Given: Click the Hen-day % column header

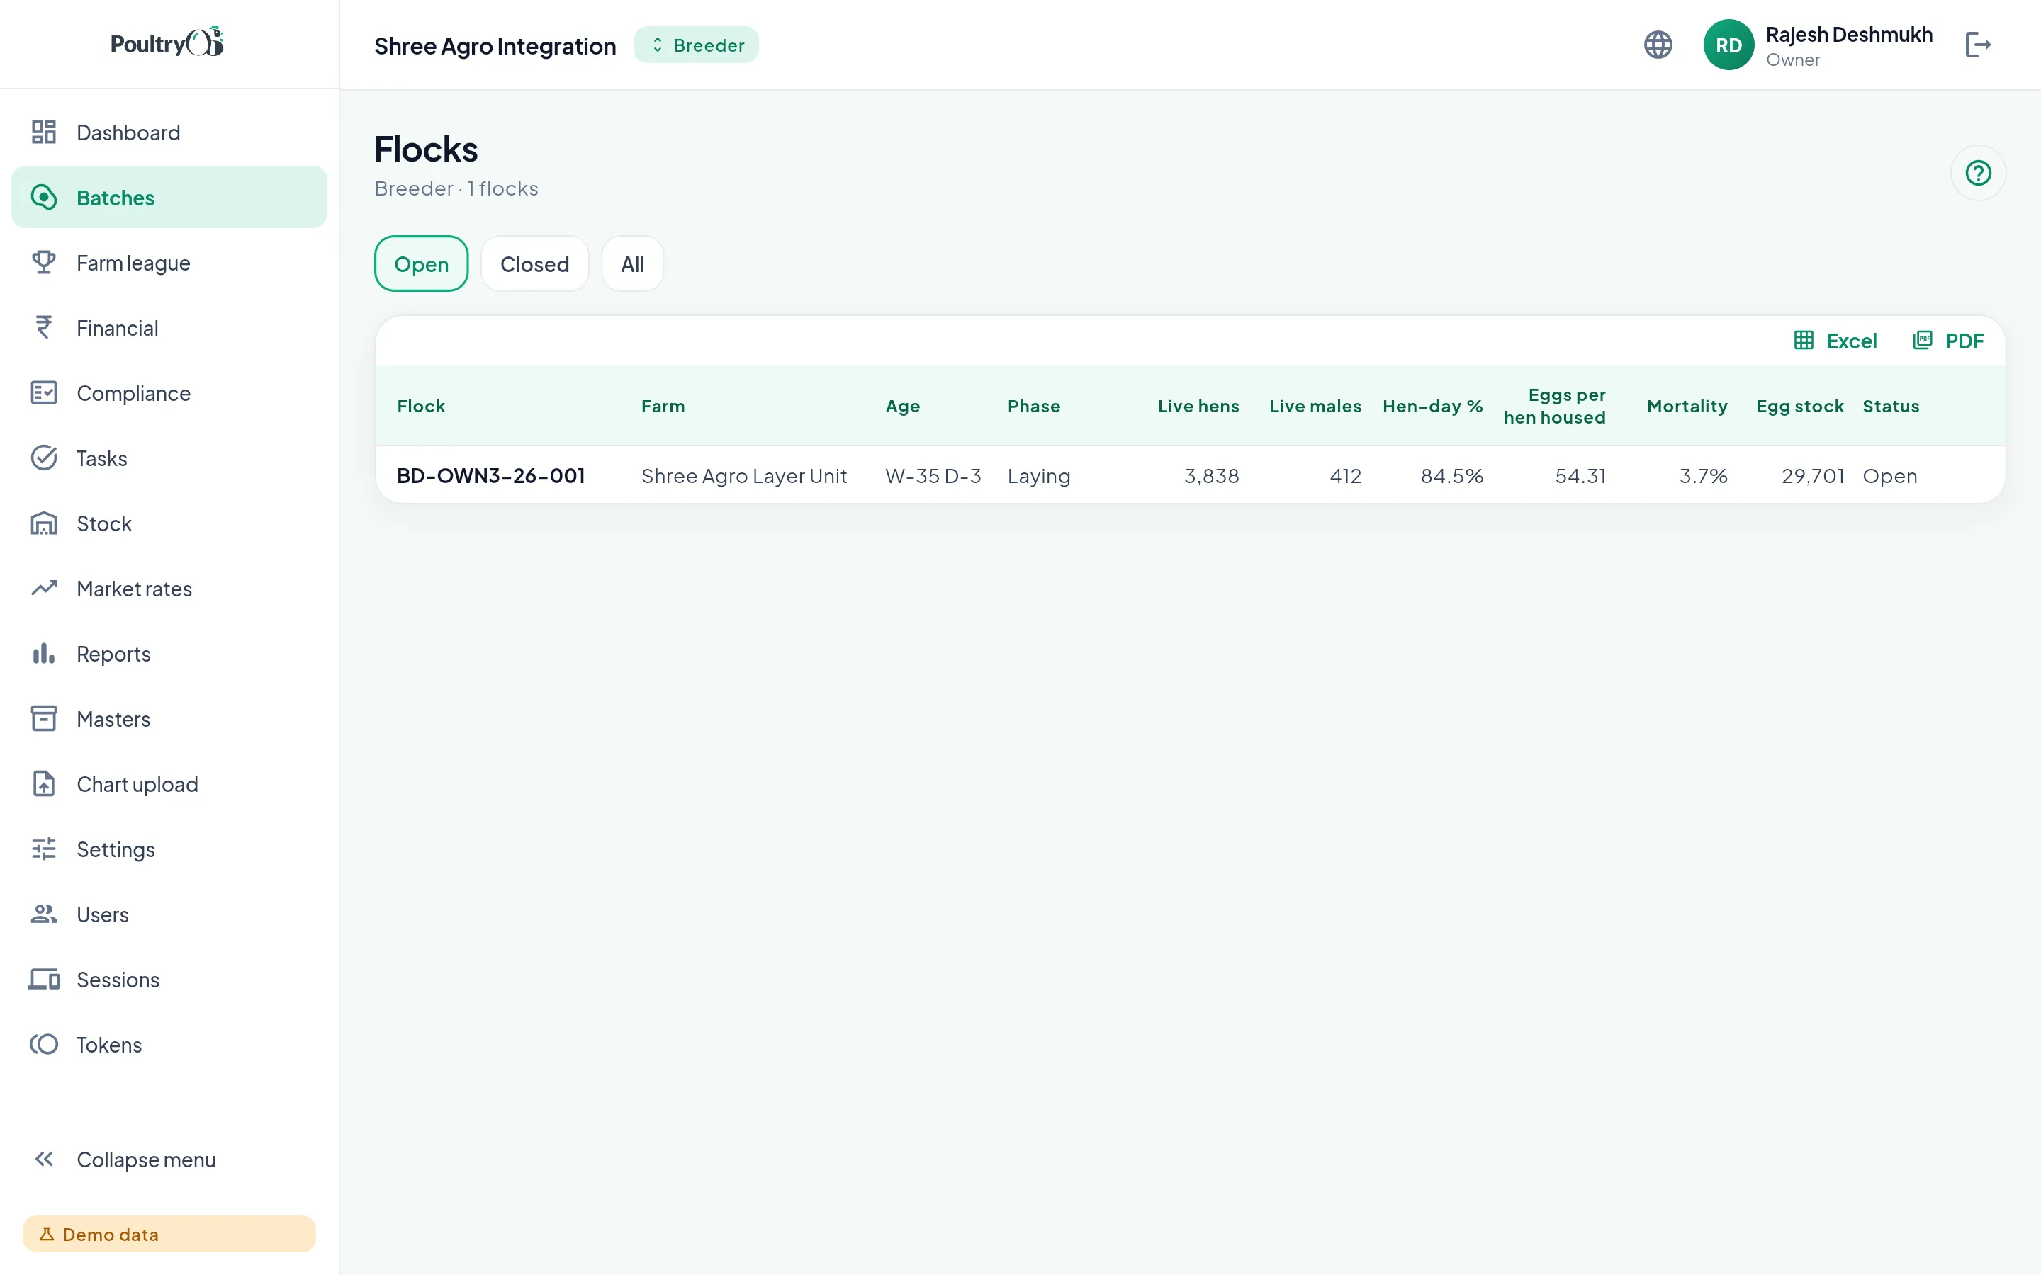Looking at the screenshot, I should 1432,406.
